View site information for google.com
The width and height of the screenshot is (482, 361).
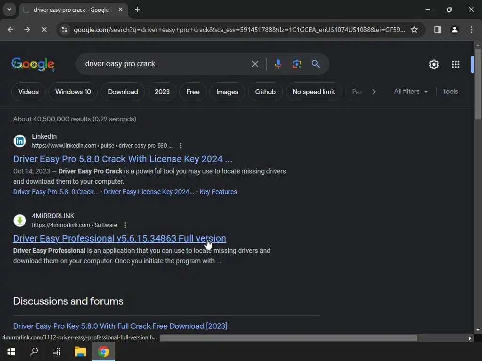(64, 30)
